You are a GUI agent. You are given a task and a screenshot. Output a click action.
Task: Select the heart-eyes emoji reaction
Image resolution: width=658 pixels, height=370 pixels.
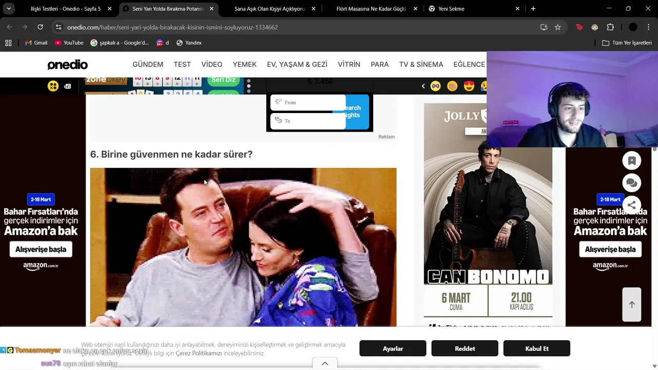pos(469,86)
